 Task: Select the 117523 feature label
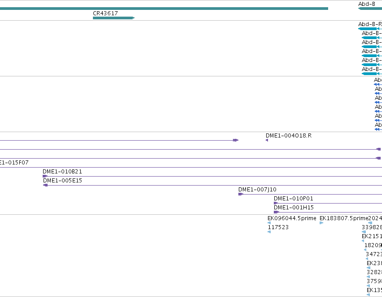point(278,227)
